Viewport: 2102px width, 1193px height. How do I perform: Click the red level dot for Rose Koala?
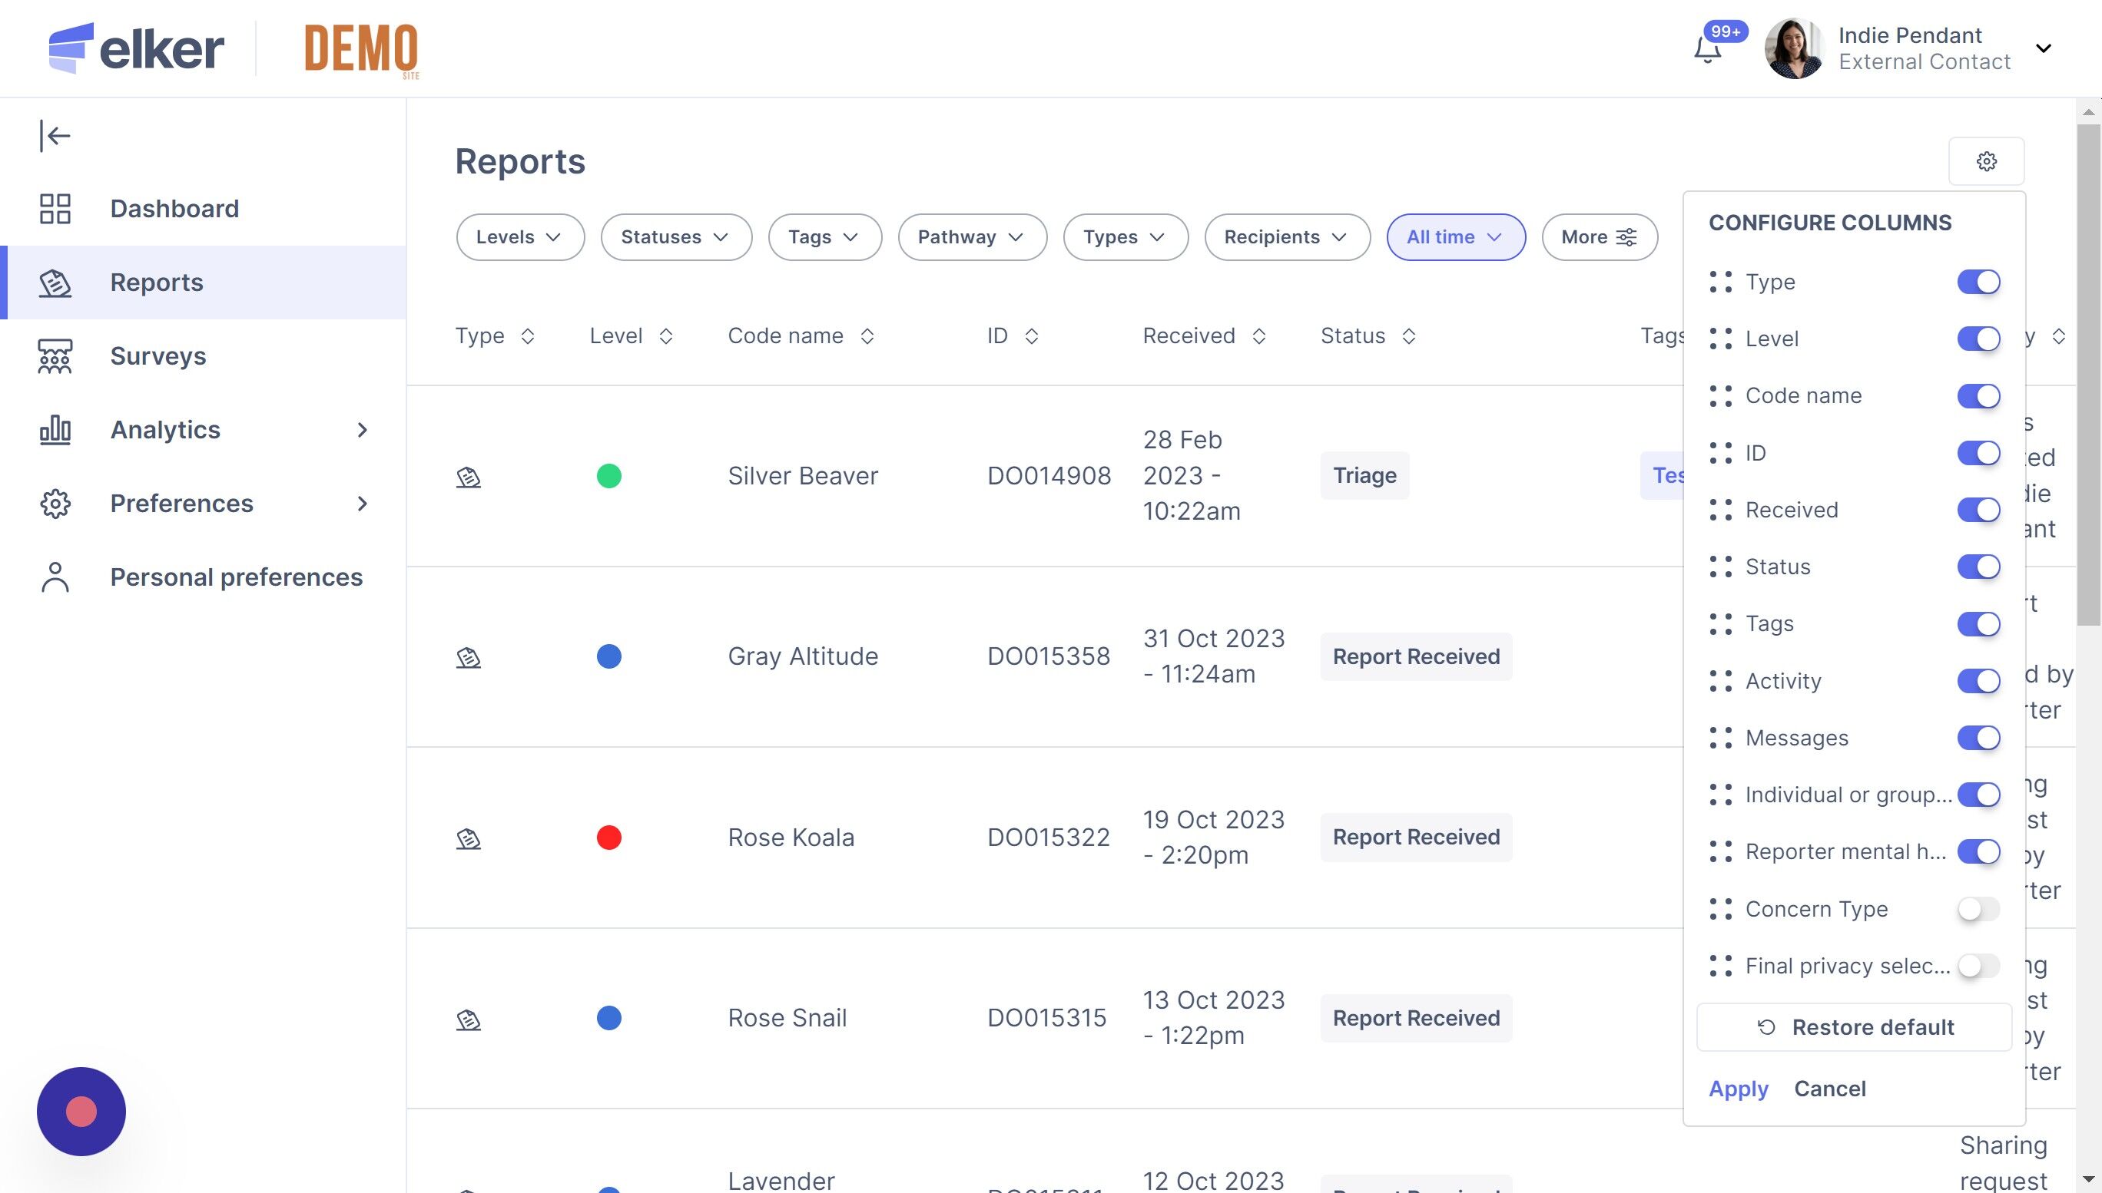608,838
